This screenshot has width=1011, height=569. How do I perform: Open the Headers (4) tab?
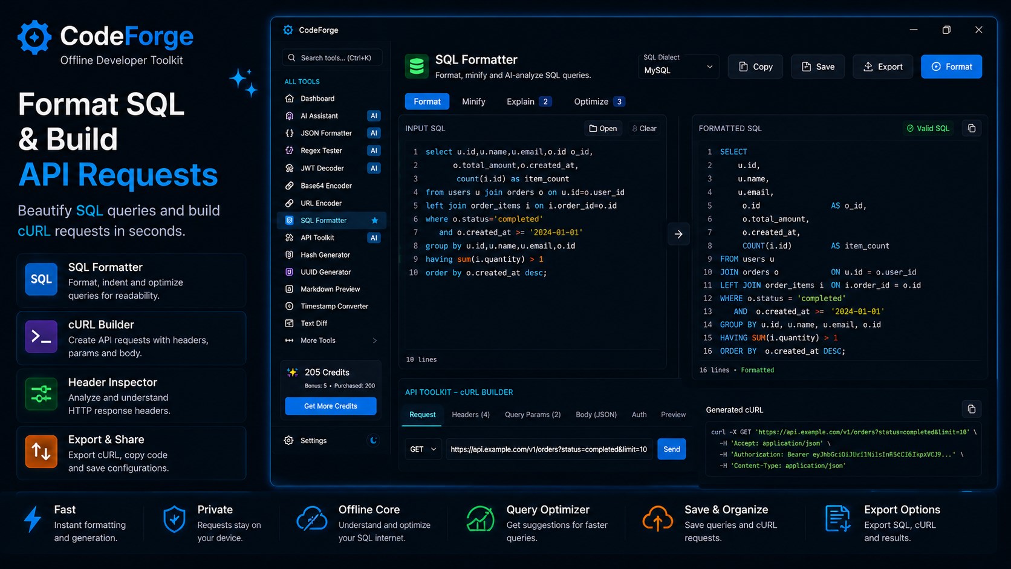470,415
